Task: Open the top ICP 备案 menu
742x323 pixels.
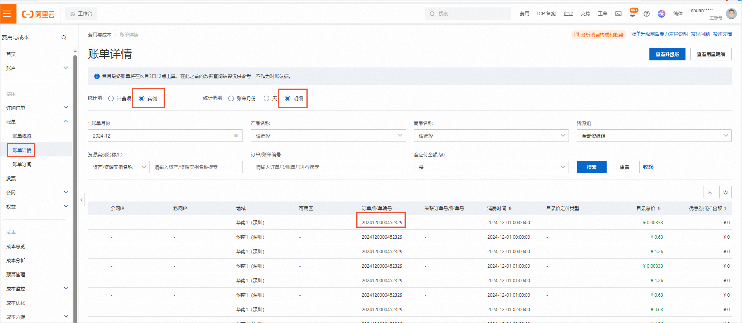Action: coord(546,14)
